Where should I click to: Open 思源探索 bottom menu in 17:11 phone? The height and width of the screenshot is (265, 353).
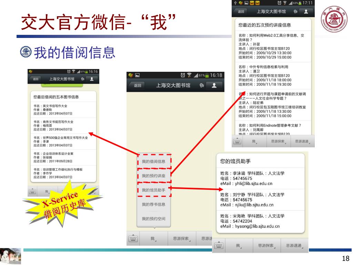[x=279, y=141]
